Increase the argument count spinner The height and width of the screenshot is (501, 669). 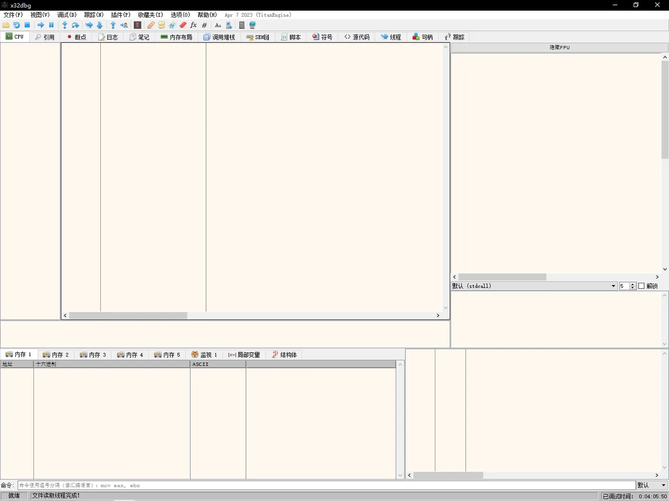pyautogui.click(x=633, y=284)
